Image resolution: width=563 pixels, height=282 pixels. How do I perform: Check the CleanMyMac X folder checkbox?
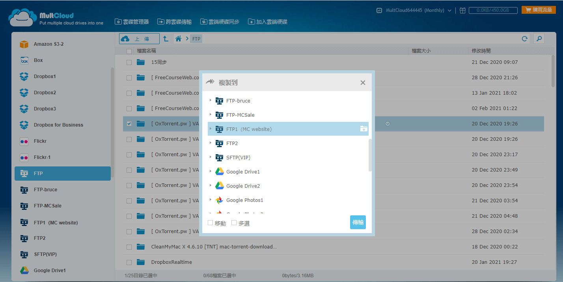click(x=129, y=247)
